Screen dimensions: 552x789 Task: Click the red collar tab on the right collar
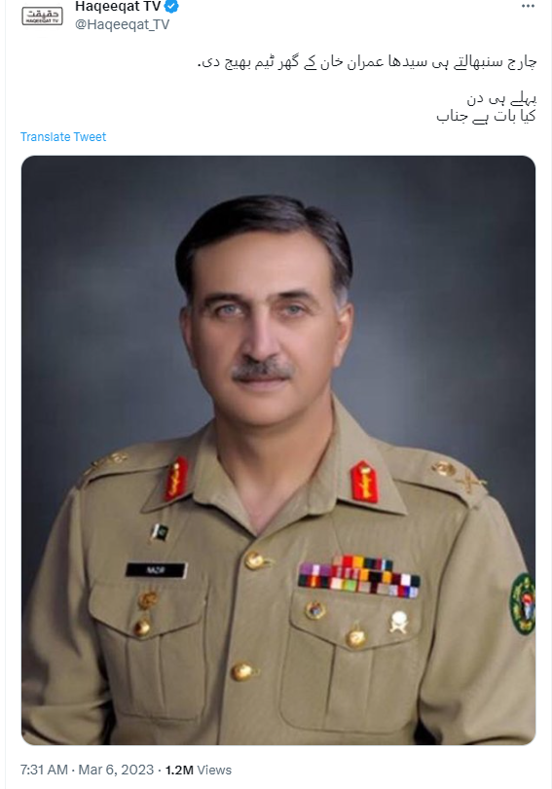[x=365, y=482]
